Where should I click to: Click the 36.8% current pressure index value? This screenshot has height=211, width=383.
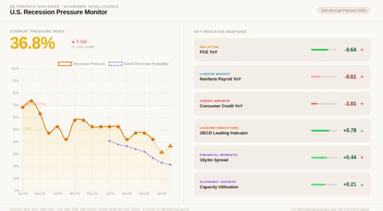(x=33, y=43)
